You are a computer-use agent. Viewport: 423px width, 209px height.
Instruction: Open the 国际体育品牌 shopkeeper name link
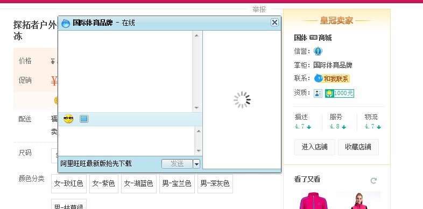point(333,65)
